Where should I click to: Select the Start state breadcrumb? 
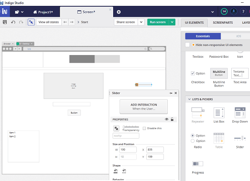pyautogui.click(x=85, y=22)
